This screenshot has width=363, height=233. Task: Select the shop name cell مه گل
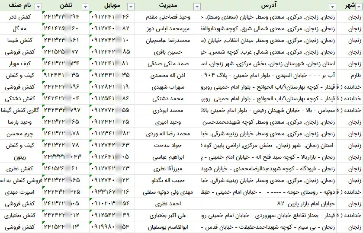(x=21, y=29)
